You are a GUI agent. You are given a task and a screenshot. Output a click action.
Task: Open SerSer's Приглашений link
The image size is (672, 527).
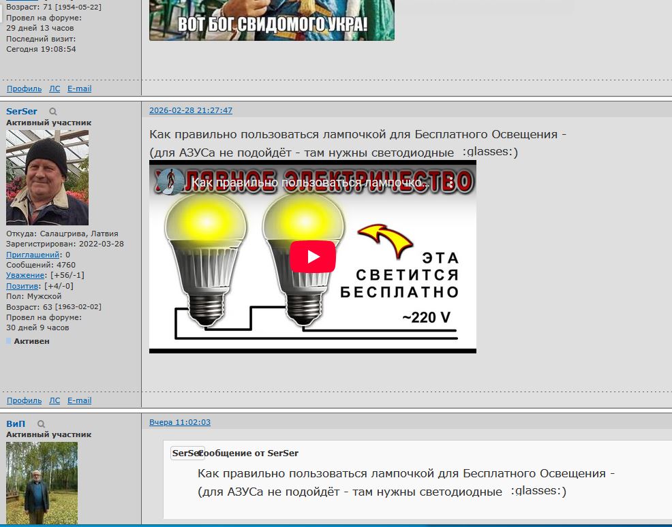pos(33,254)
